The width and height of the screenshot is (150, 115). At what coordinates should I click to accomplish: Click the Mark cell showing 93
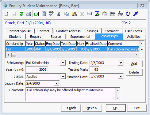[x=81, y=49]
